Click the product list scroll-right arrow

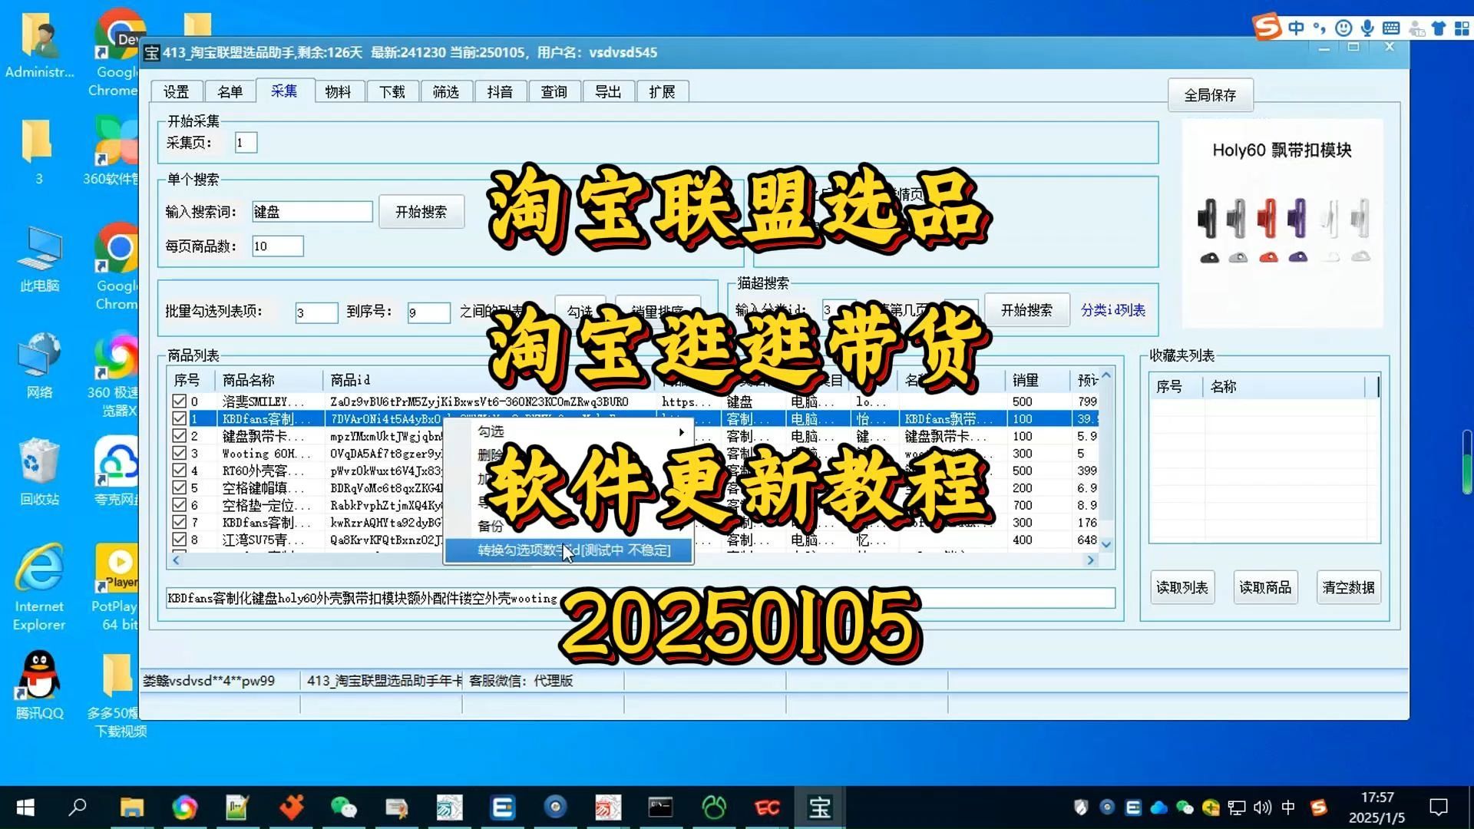(x=1090, y=560)
